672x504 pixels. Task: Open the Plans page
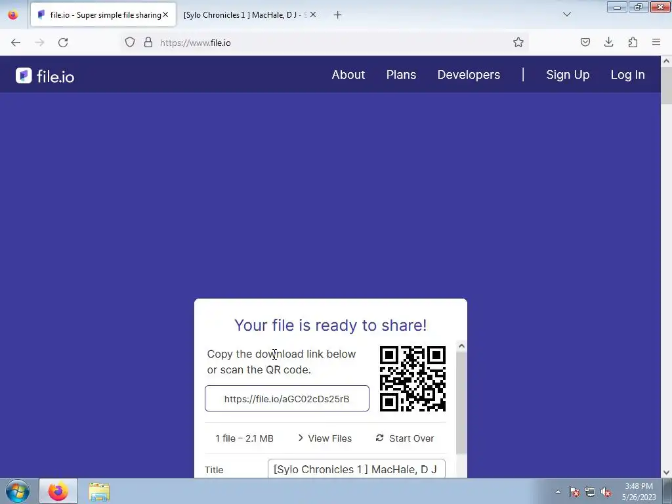(x=401, y=75)
